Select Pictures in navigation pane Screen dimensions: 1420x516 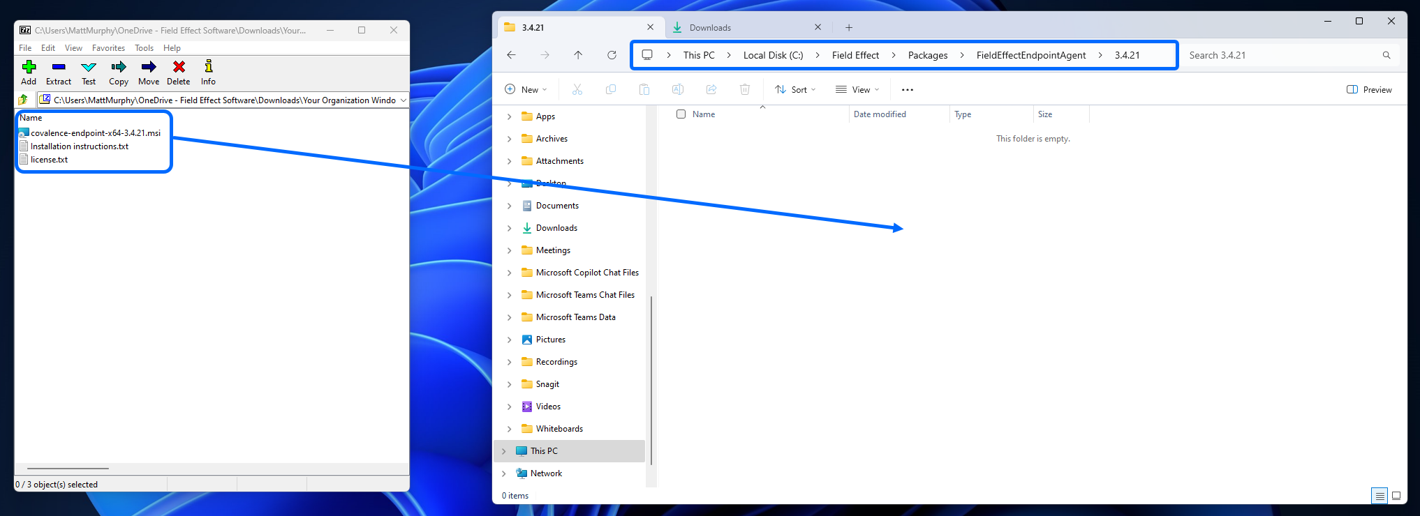point(551,340)
